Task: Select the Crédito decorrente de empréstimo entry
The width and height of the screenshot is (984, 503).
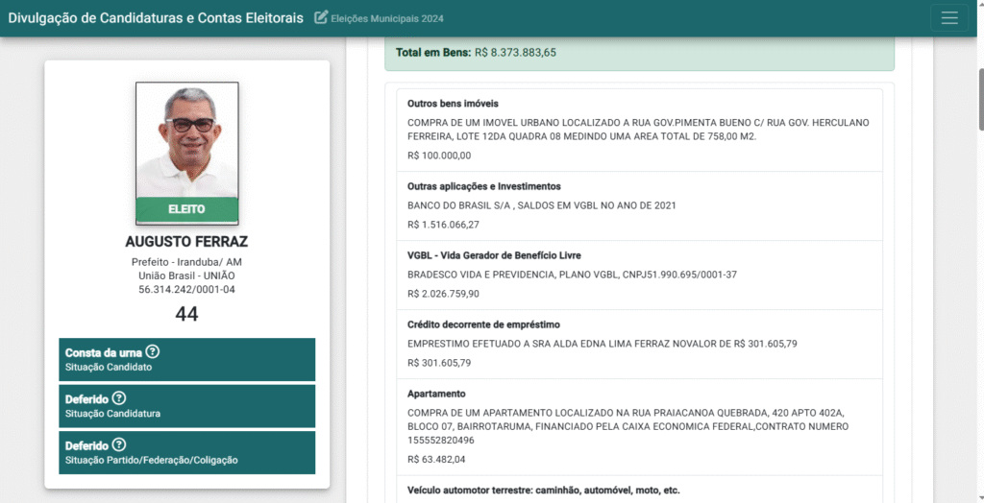Action: tap(639, 344)
